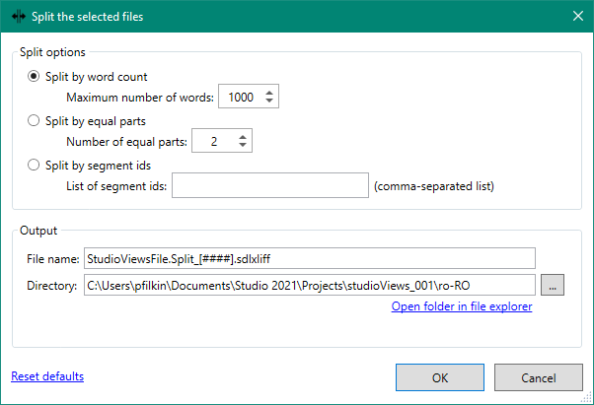This screenshot has width=594, height=405.
Task: Increase number of equal parts
Action: coord(243,137)
